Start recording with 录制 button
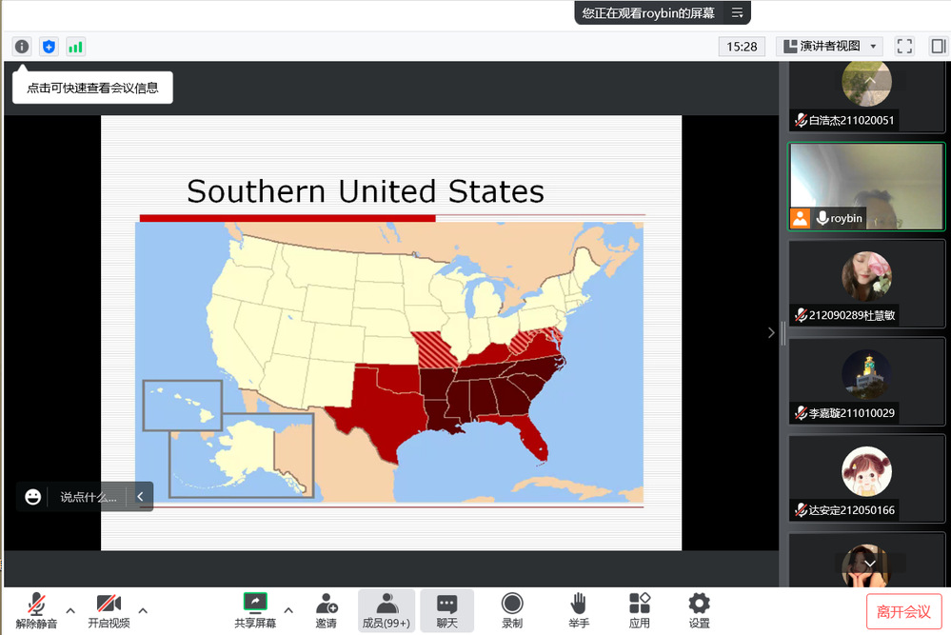Screen dimensions: 951x635 pos(512,610)
